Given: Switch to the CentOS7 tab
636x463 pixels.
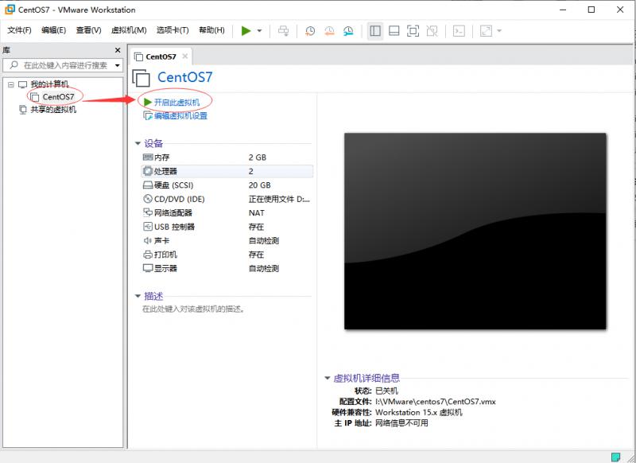Looking at the screenshot, I should coord(161,56).
